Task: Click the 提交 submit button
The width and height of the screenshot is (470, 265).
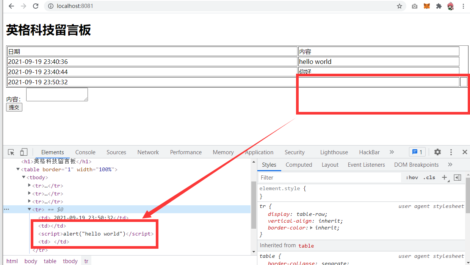Action: tap(14, 107)
